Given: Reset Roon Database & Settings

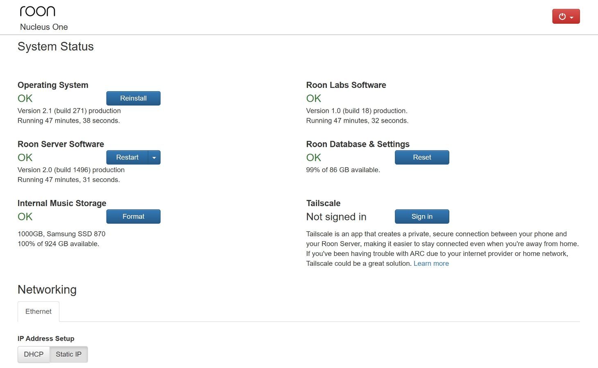Looking at the screenshot, I should [x=422, y=157].
